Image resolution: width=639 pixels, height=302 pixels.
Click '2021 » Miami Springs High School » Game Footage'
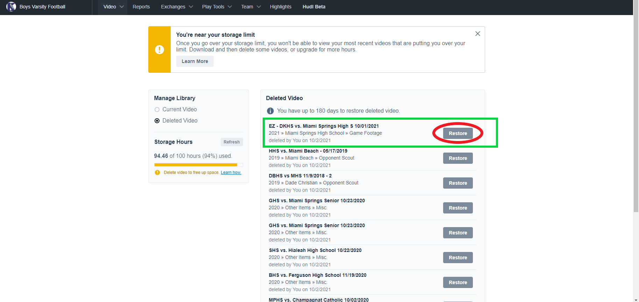pos(325,133)
